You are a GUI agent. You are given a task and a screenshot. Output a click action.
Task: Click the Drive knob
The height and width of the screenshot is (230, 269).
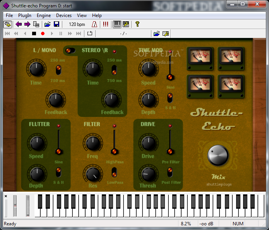coord(149,143)
